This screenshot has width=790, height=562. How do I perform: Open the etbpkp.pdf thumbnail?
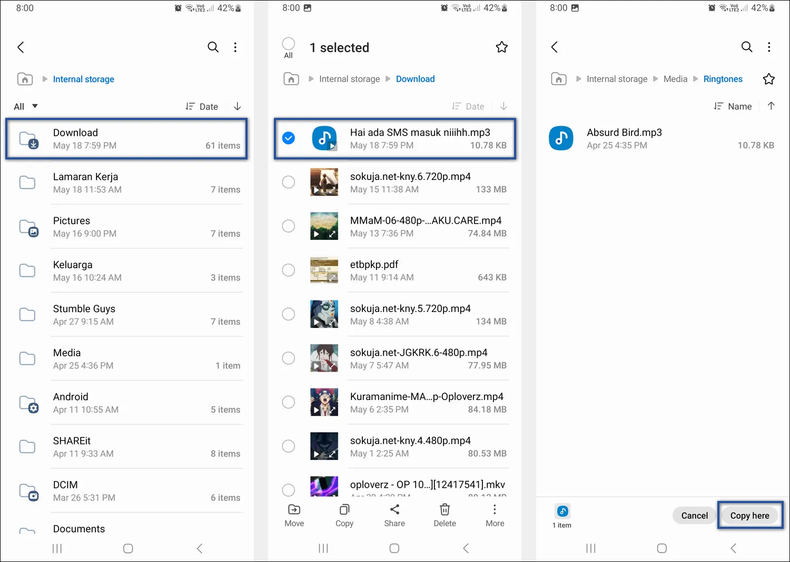coord(324,270)
